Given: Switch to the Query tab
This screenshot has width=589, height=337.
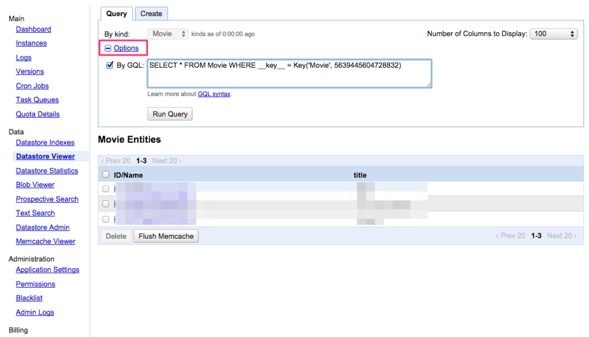Looking at the screenshot, I should point(116,13).
